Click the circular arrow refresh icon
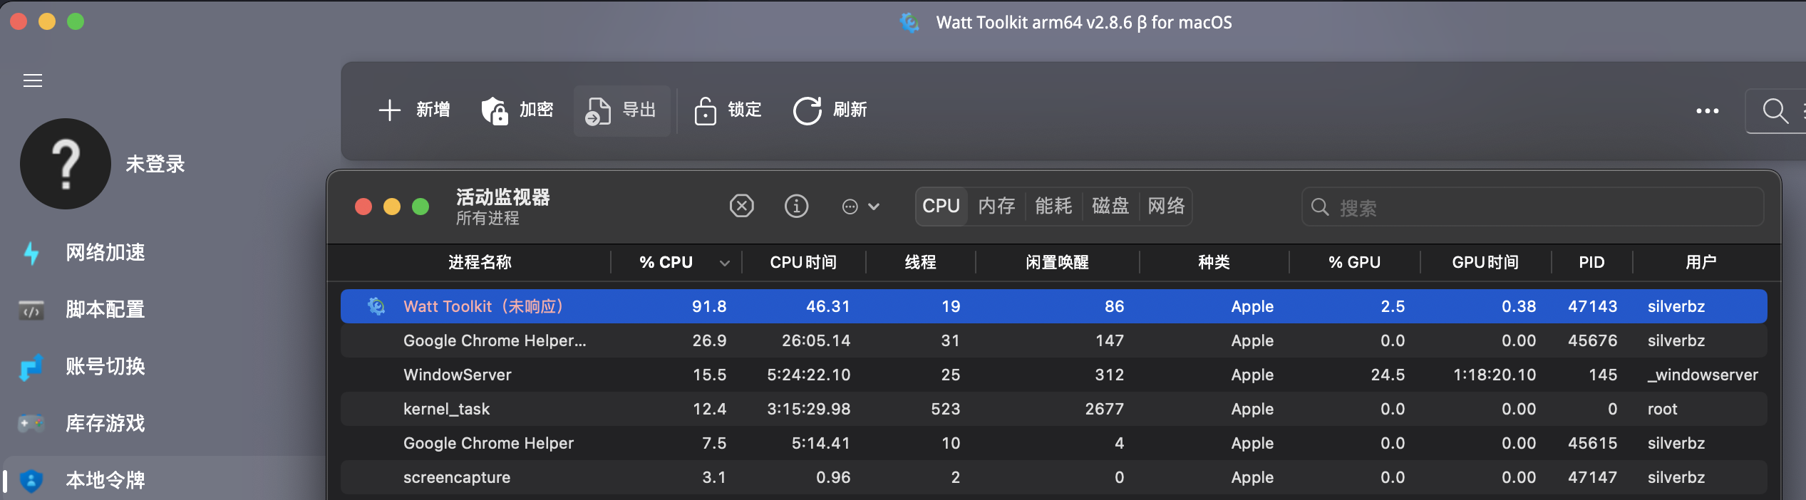 click(807, 110)
